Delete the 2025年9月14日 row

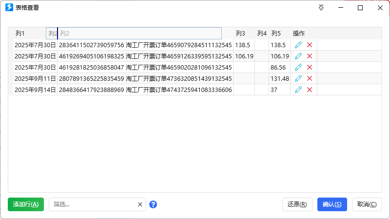[310, 90]
